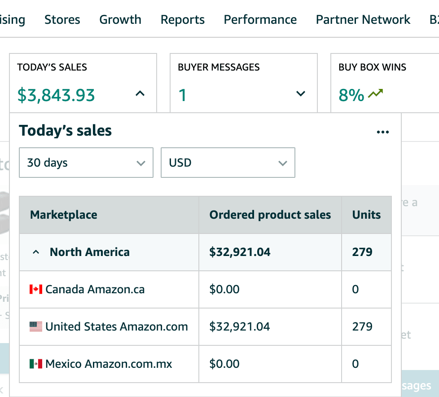Click the $3,843.93 today's sales amount
The image size is (439, 397).
pos(56,95)
